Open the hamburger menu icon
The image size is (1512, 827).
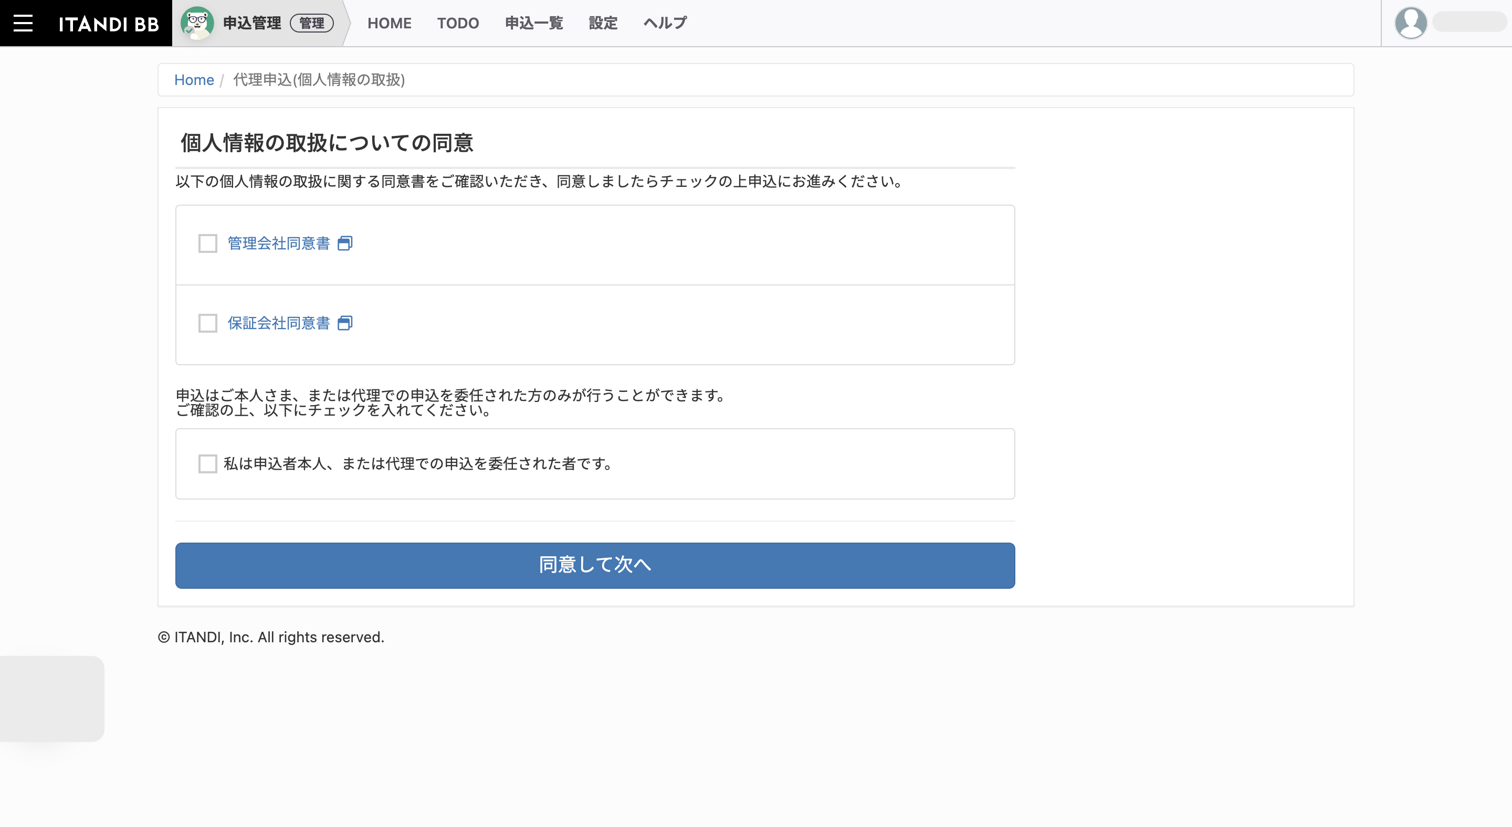(x=23, y=24)
